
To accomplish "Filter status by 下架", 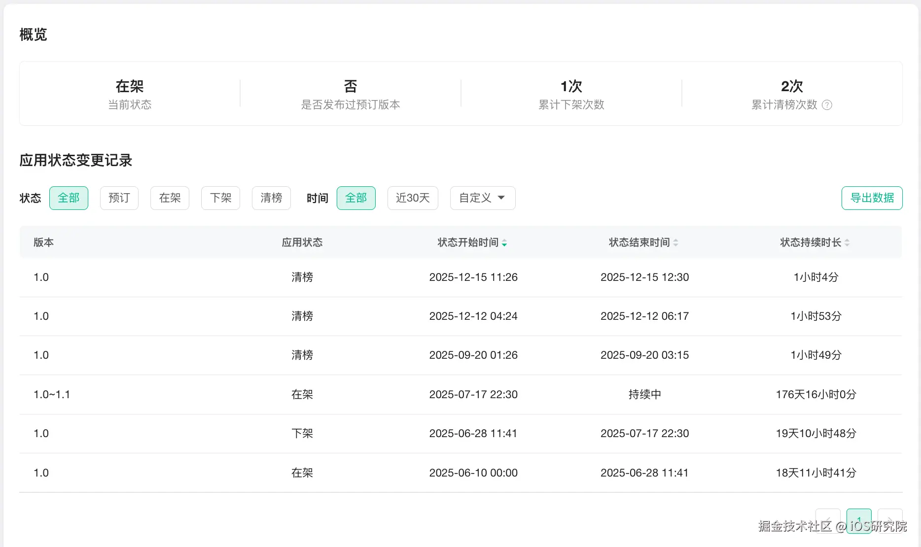I will click(220, 198).
